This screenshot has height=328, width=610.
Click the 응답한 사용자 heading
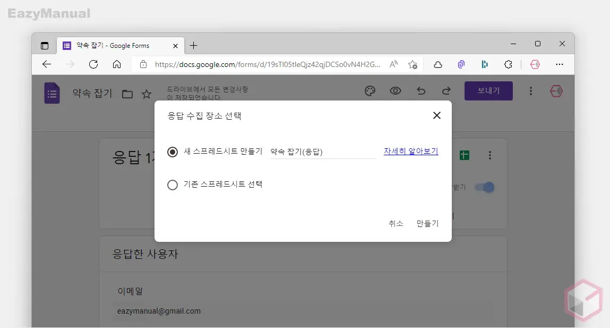pyautogui.click(x=145, y=254)
